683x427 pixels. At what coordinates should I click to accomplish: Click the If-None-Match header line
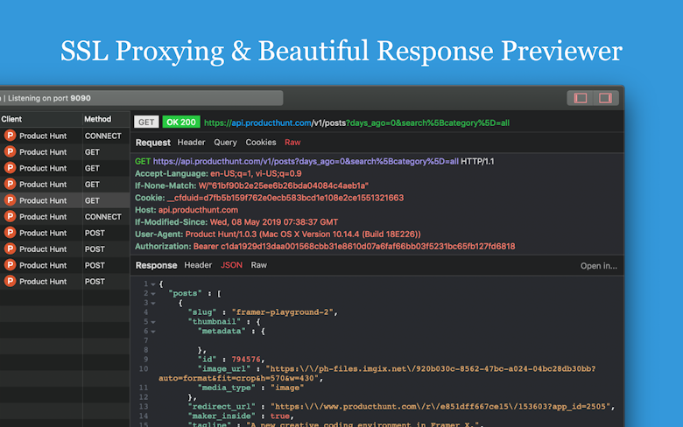tap(252, 185)
